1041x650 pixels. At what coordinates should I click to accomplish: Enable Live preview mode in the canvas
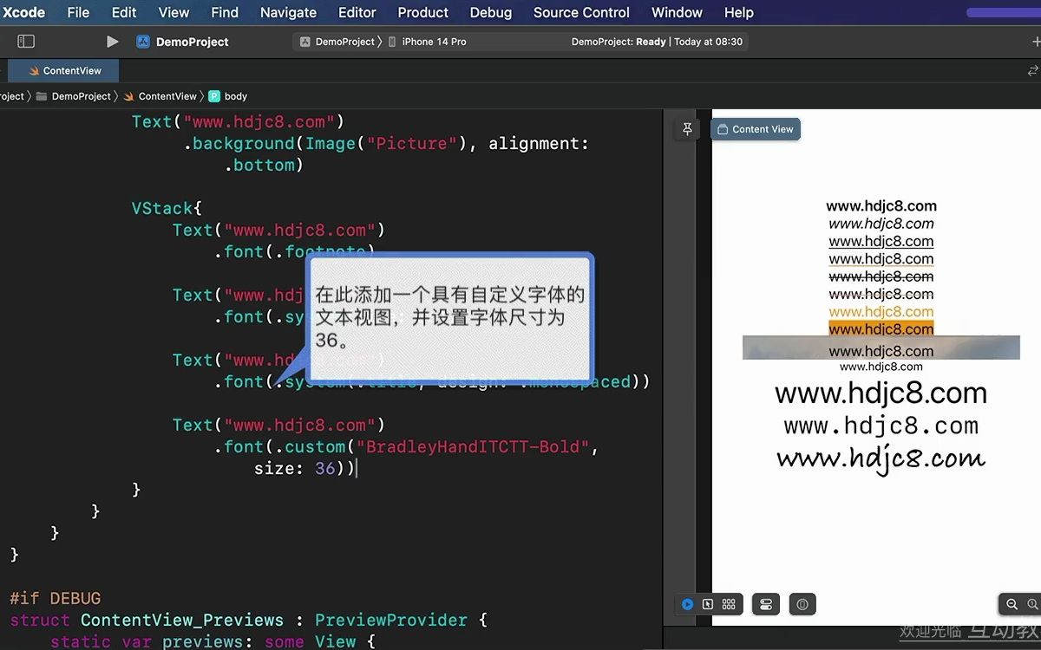tap(688, 604)
